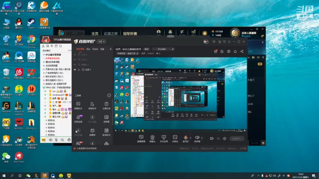Open the notification bell icon
Viewport: 319px width, 179px height.
tap(235, 52)
